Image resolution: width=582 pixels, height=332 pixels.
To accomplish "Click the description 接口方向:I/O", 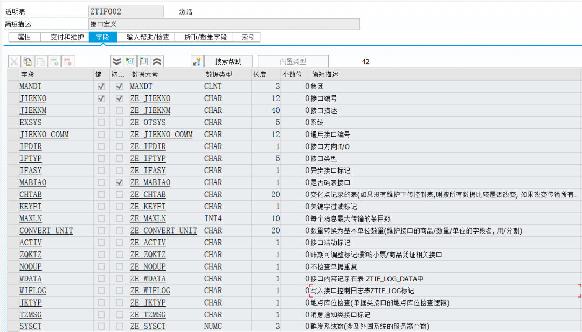I will pos(330,147).
